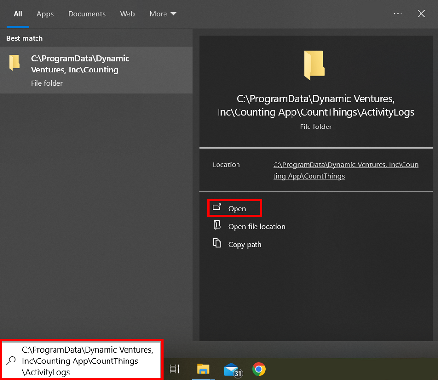Viewport: 438px width, 380px height.
Task: Close the search panel with X
Action: click(421, 14)
